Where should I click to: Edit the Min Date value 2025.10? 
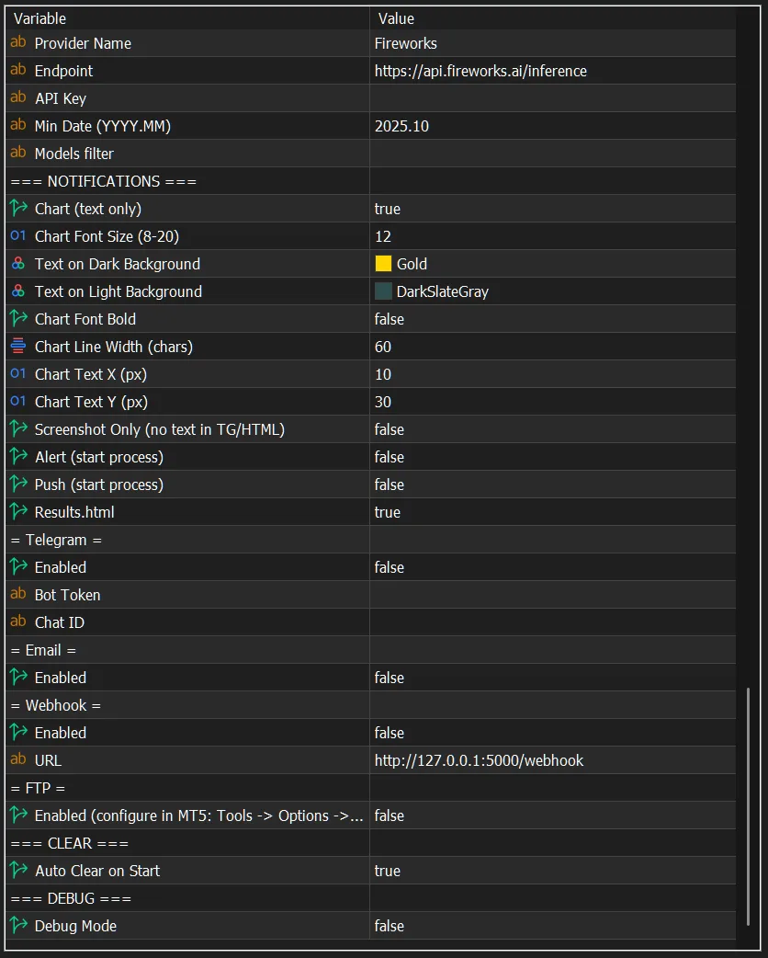[552, 126]
